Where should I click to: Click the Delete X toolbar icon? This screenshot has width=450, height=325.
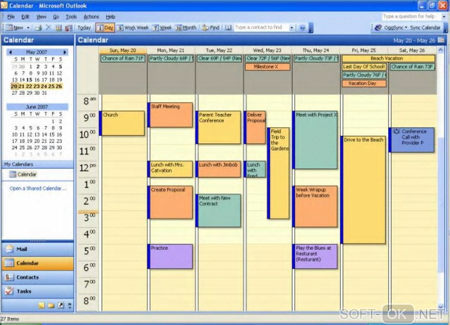pyautogui.click(x=49, y=27)
